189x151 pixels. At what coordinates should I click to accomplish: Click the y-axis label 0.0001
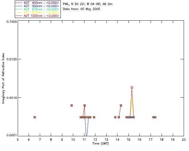click(12, 135)
